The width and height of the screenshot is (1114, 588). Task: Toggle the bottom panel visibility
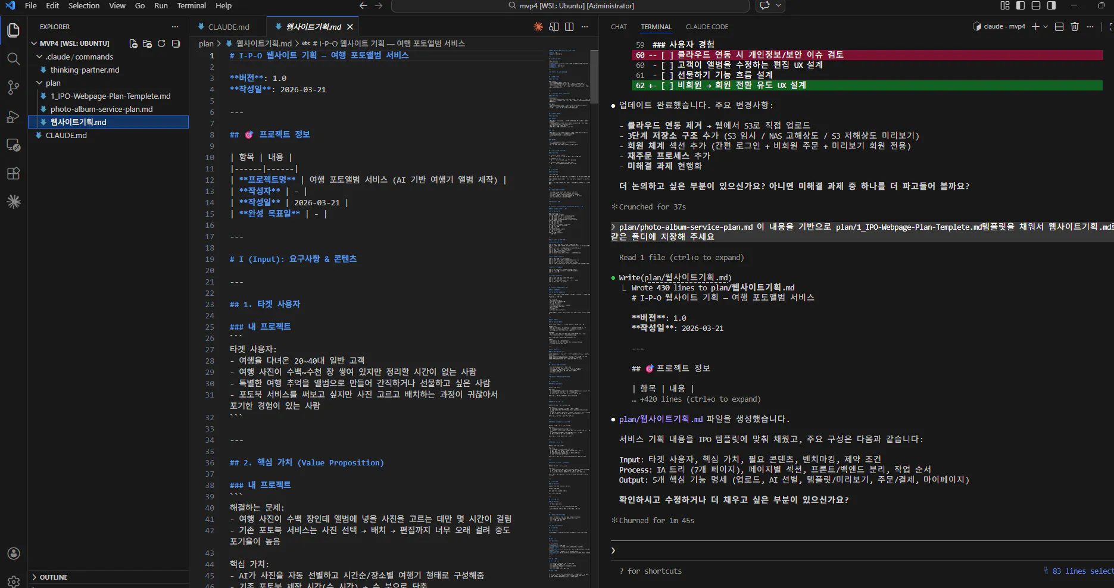tap(1036, 6)
